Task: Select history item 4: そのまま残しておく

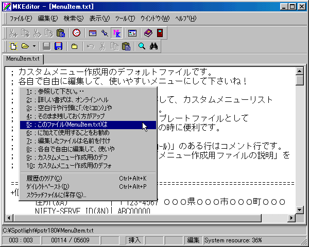Action: tap(88, 116)
